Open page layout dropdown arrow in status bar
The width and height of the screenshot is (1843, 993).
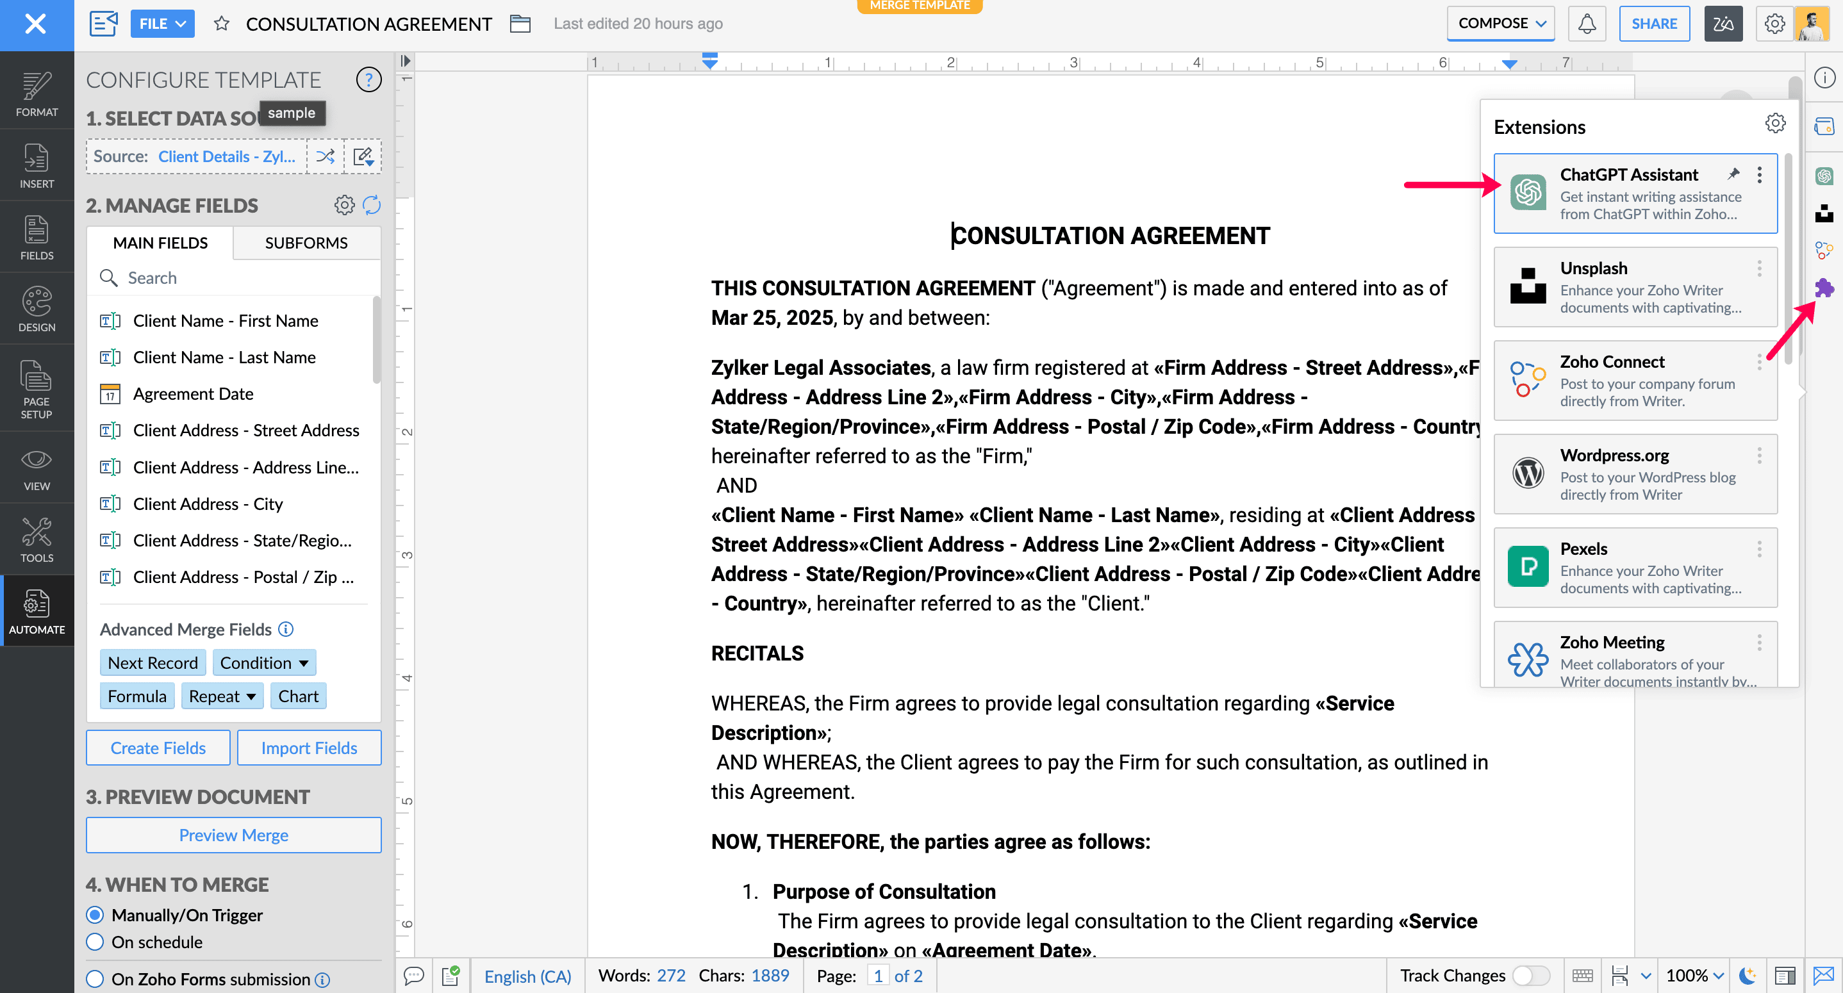click(x=1646, y=975)
